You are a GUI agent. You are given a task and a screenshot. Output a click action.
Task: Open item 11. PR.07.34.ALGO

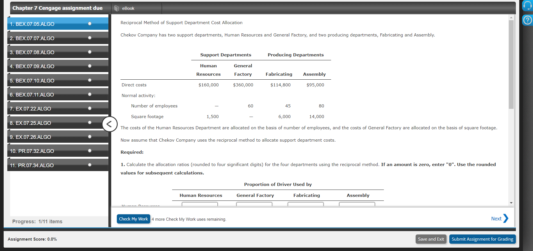click(x=58, y=165)
